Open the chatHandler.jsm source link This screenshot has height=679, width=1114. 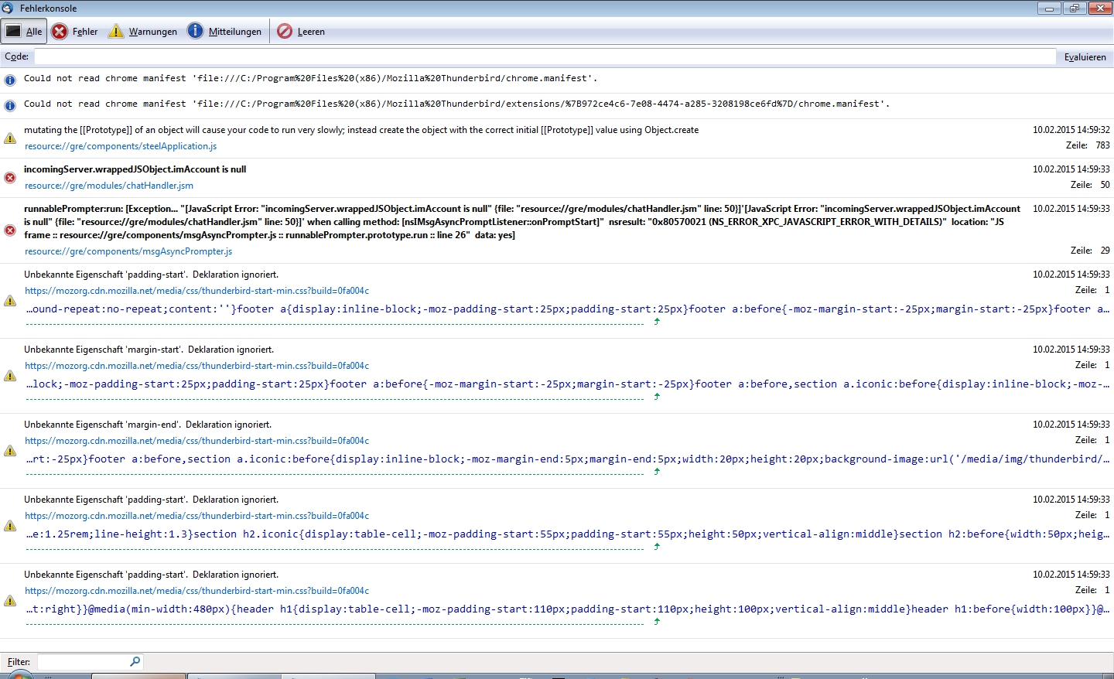[x=109, y=186]
